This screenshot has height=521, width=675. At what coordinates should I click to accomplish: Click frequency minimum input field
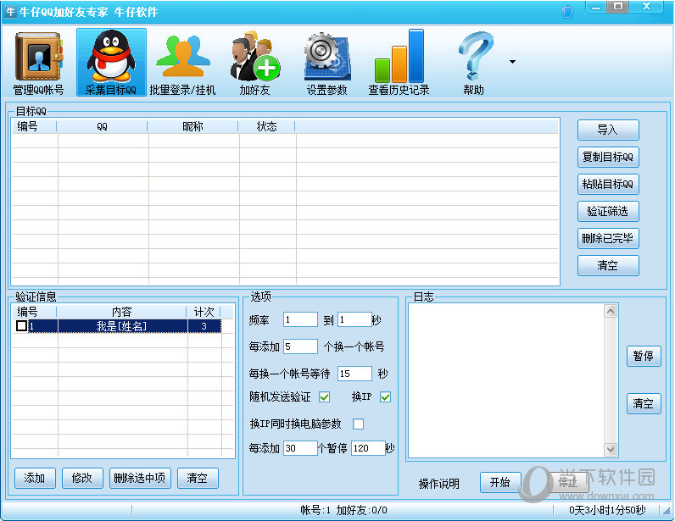(x=300, y=319)
